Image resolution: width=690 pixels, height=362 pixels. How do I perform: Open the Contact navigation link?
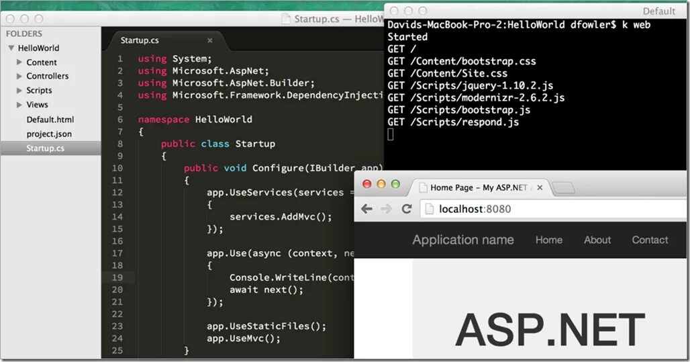pyautogui.click(x=650, y=240)
